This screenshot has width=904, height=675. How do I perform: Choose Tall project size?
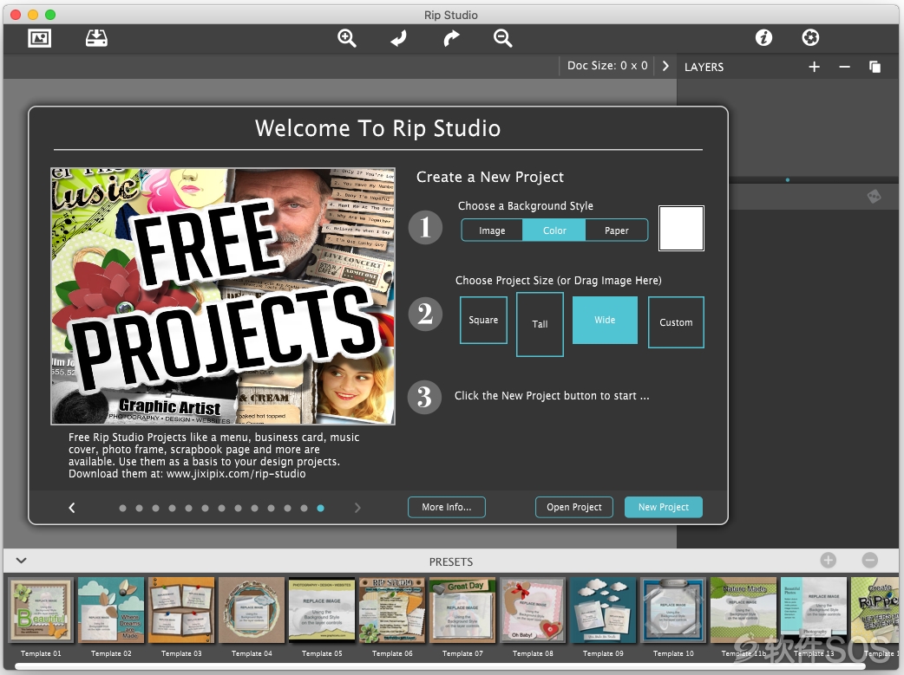(540, 324)
